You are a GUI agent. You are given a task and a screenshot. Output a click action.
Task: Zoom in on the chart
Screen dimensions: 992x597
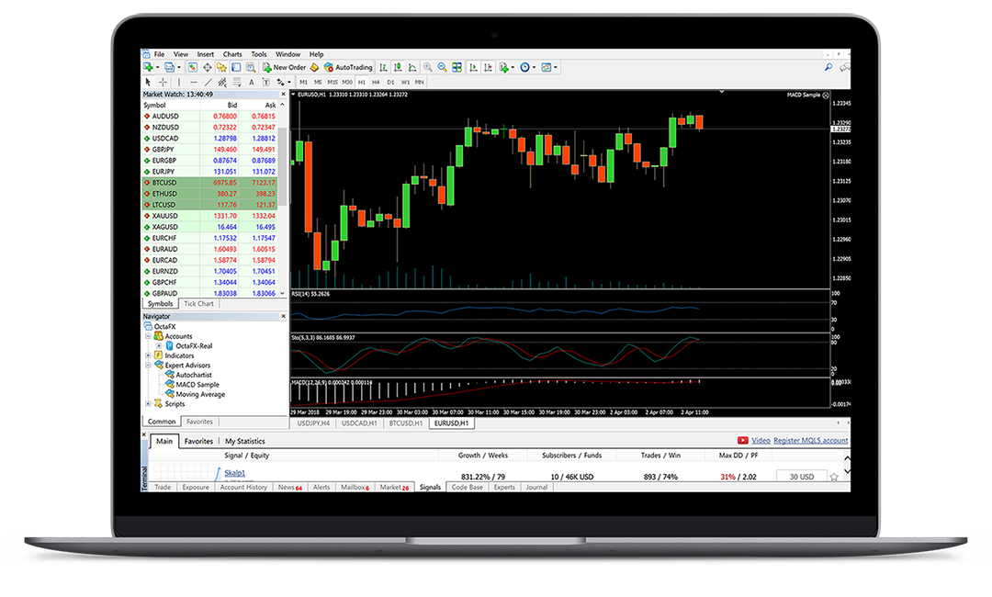(428, 67)
